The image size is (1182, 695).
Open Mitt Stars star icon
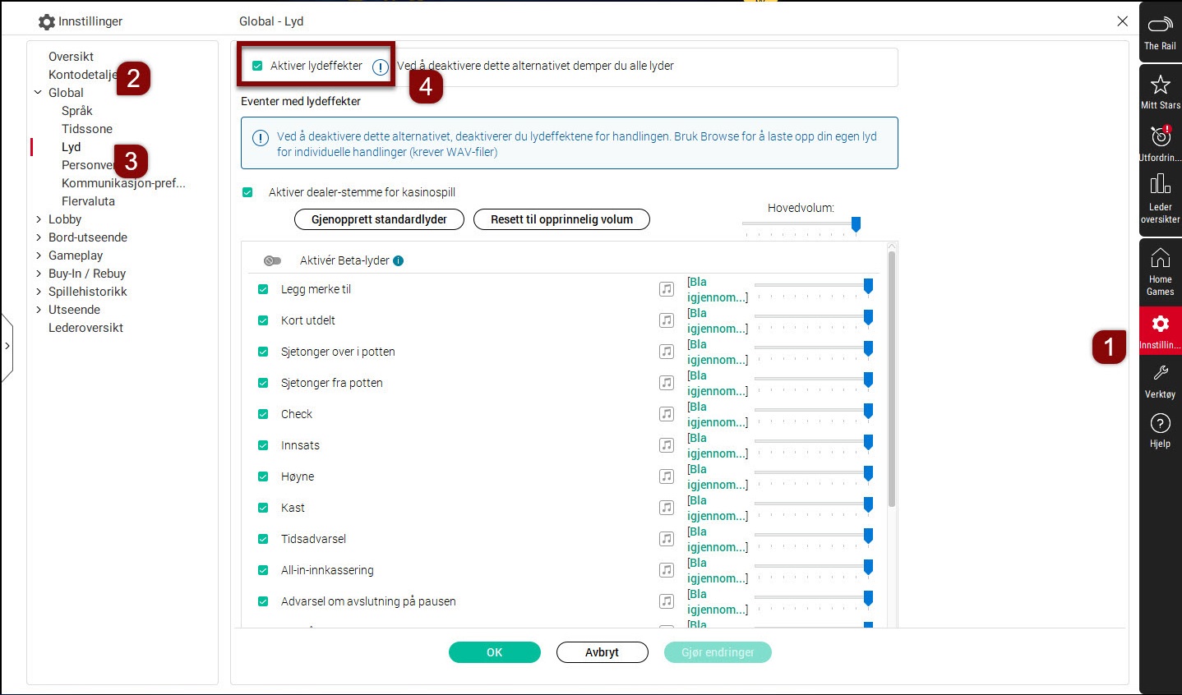(1160, 85)
